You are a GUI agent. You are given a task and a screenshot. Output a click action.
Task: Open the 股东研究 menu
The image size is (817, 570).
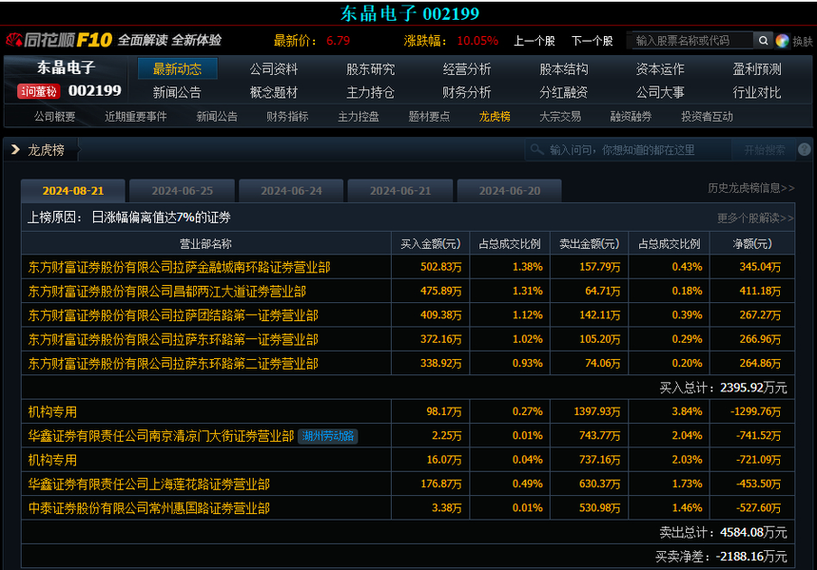click(x=371, y=69)
